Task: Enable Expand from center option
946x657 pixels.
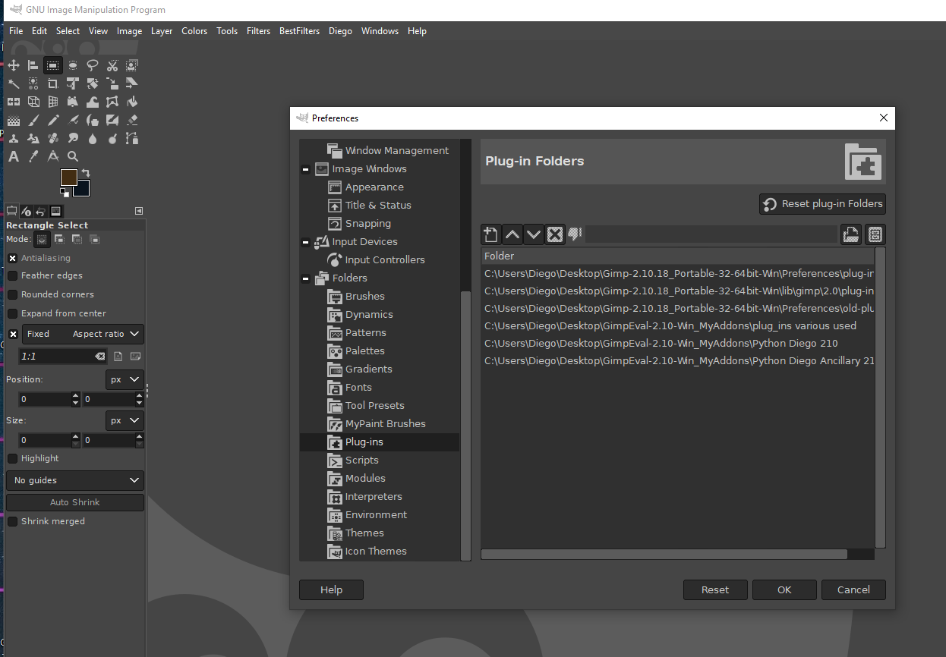Action: click(x=13, y=313)
